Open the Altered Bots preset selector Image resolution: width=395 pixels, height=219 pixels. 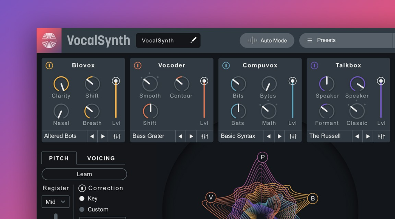[x=64, y=136]
